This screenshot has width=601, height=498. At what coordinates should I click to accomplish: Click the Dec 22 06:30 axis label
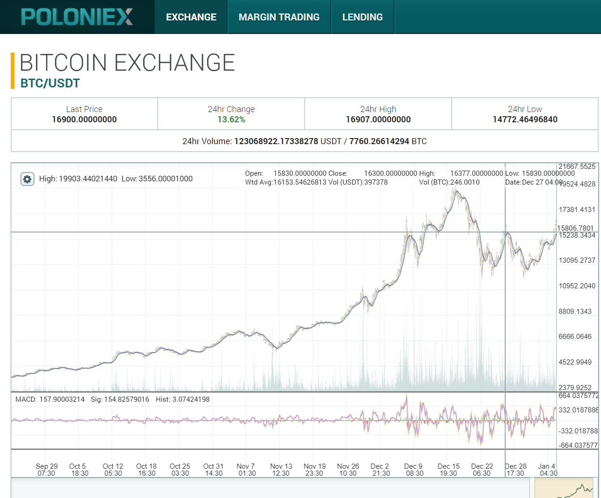(x=482, y=470)
